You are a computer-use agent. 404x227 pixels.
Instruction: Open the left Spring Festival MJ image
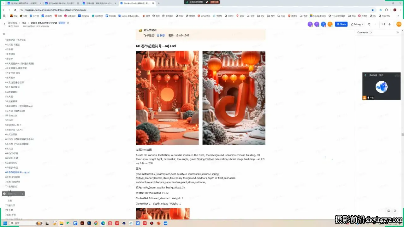point(167,98)
